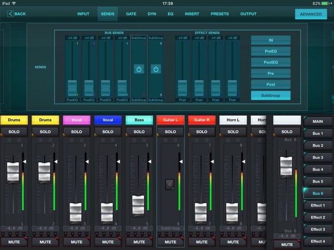The height and width of the screenshot is (250, 334).
Task: Switch to the EQ tab
Action: (170, 14)
